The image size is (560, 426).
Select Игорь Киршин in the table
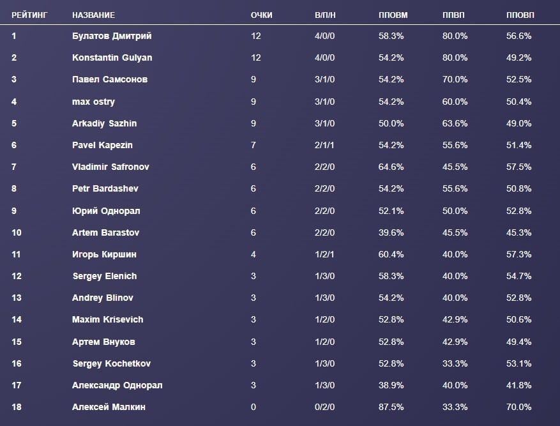[104, 254]
